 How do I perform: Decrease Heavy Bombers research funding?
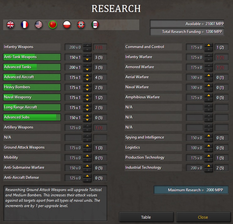(87, 90)
